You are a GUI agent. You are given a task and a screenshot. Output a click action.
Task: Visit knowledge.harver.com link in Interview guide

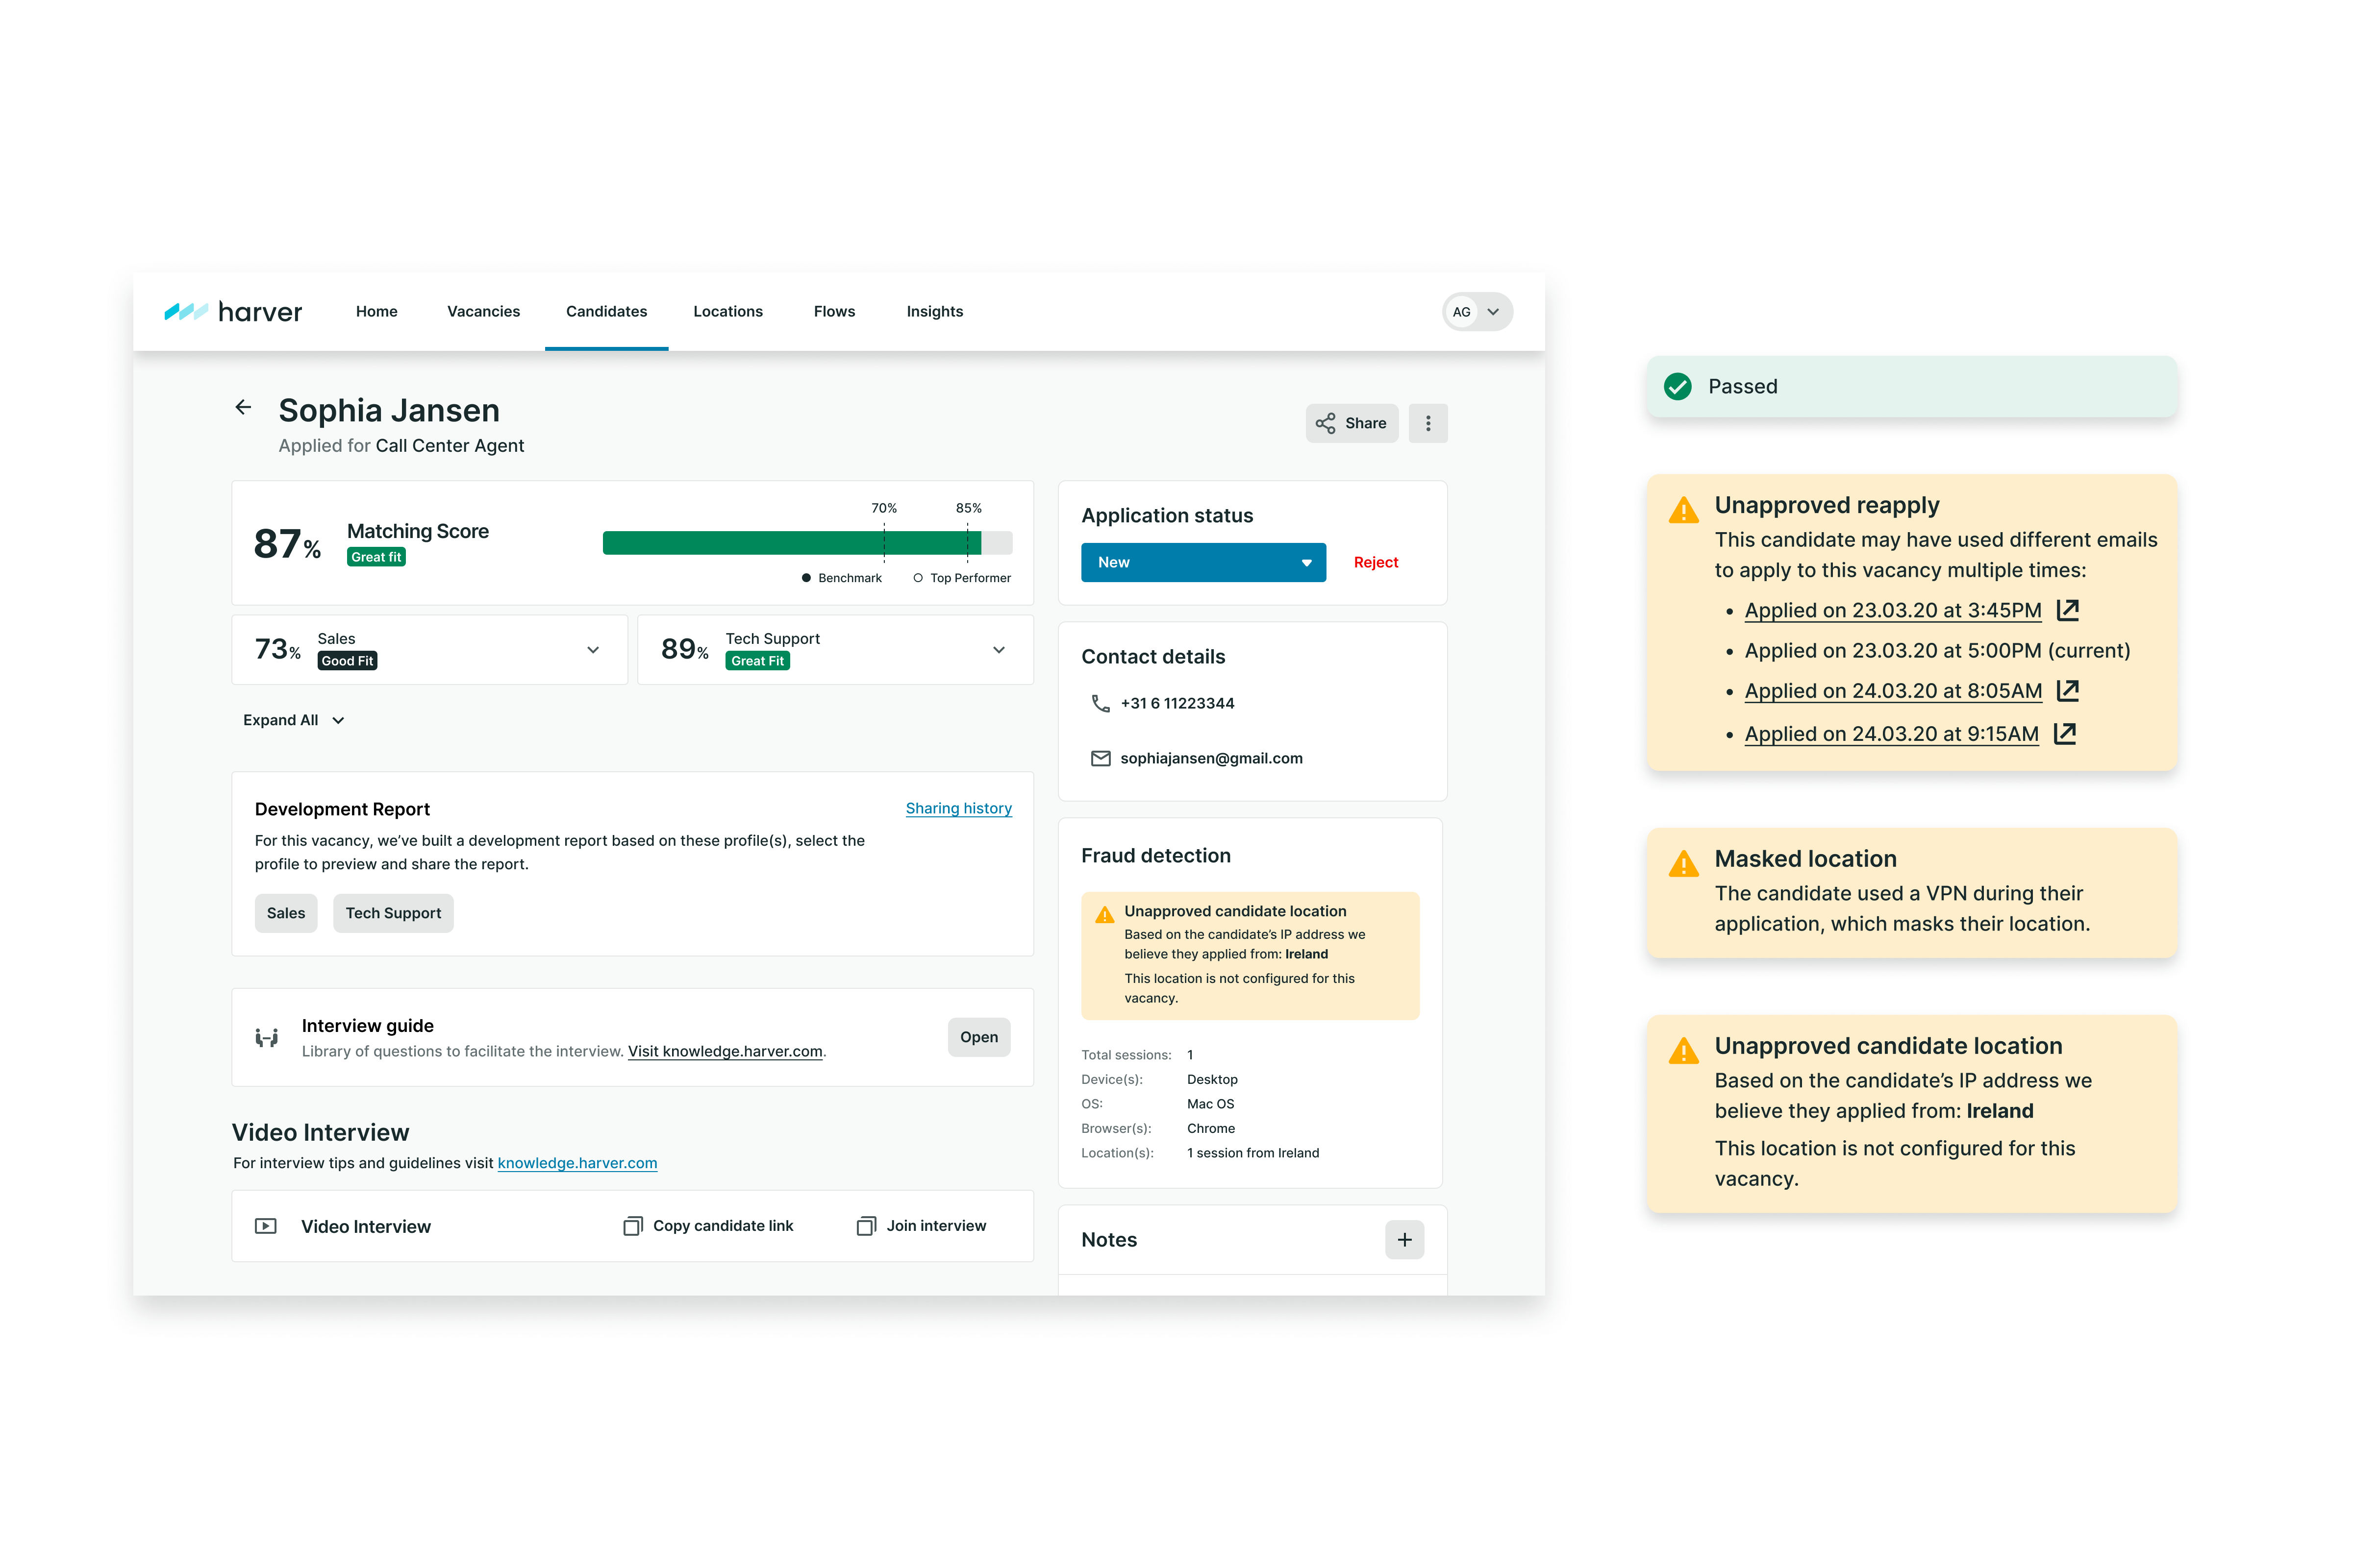point(726,1051)
